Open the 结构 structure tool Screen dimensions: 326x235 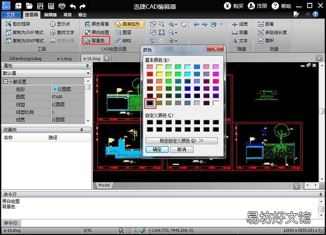click(x=123, y=41)
